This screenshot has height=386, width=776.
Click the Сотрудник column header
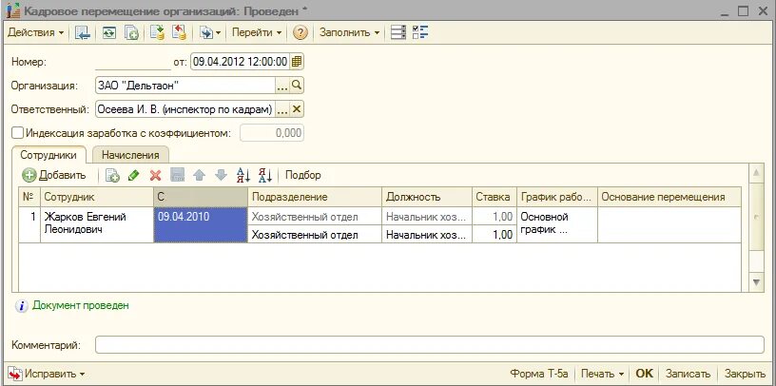[x=97, y=197]
